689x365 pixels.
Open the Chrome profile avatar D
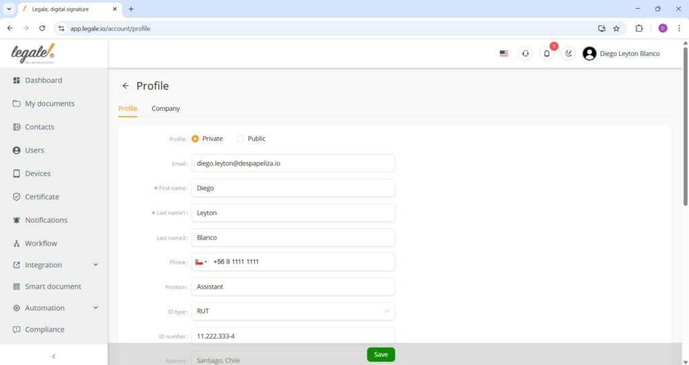tap(663, 28)
